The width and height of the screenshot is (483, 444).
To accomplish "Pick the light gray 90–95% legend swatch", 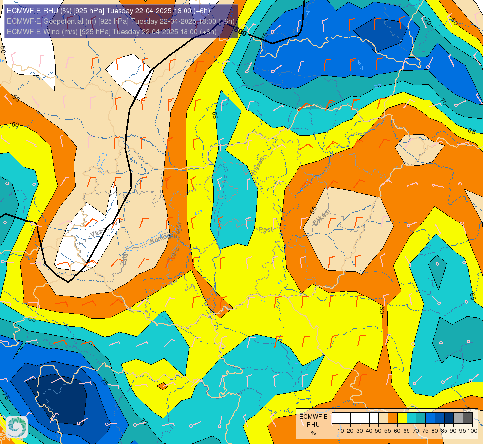I will click(x=458, y=418).
